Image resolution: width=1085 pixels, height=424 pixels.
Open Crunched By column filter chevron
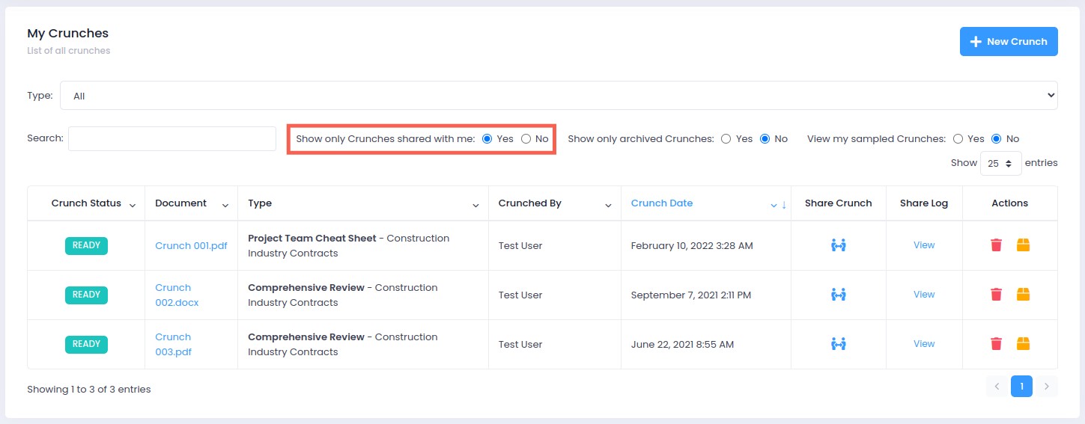(609, 205)
